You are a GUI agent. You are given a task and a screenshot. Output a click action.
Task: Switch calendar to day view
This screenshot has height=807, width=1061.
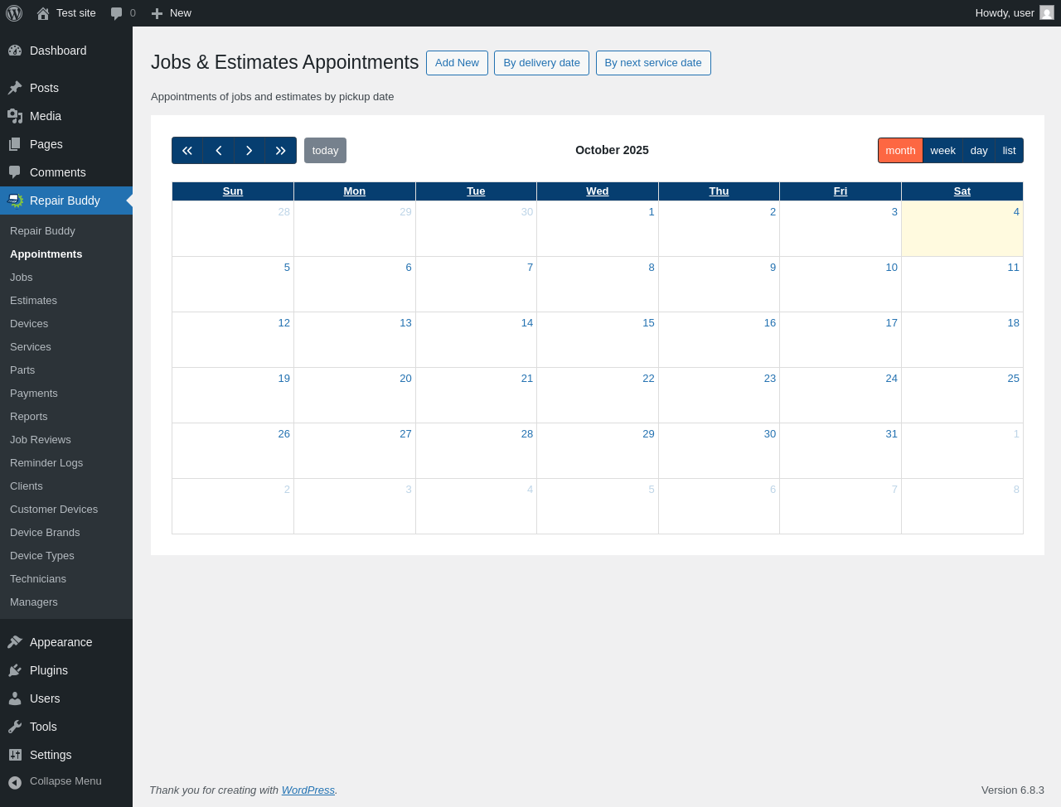pyautogui.click(x=979, y=151)
